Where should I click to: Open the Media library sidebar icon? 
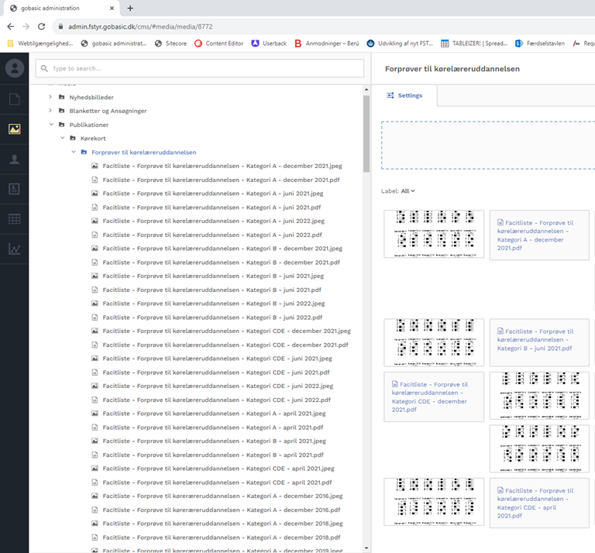tap(14, 129)
